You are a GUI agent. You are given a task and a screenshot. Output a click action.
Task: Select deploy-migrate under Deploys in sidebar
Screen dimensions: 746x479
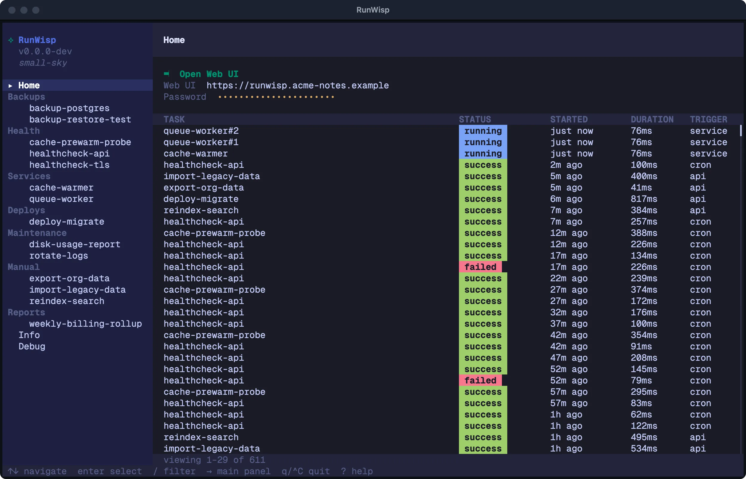point(67,222)
